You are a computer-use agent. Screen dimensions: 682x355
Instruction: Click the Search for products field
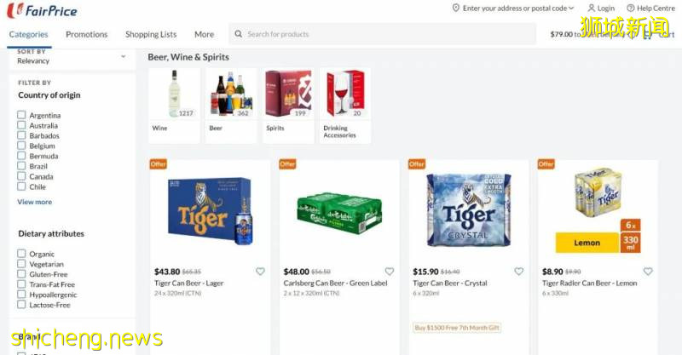tap(384, 35)
